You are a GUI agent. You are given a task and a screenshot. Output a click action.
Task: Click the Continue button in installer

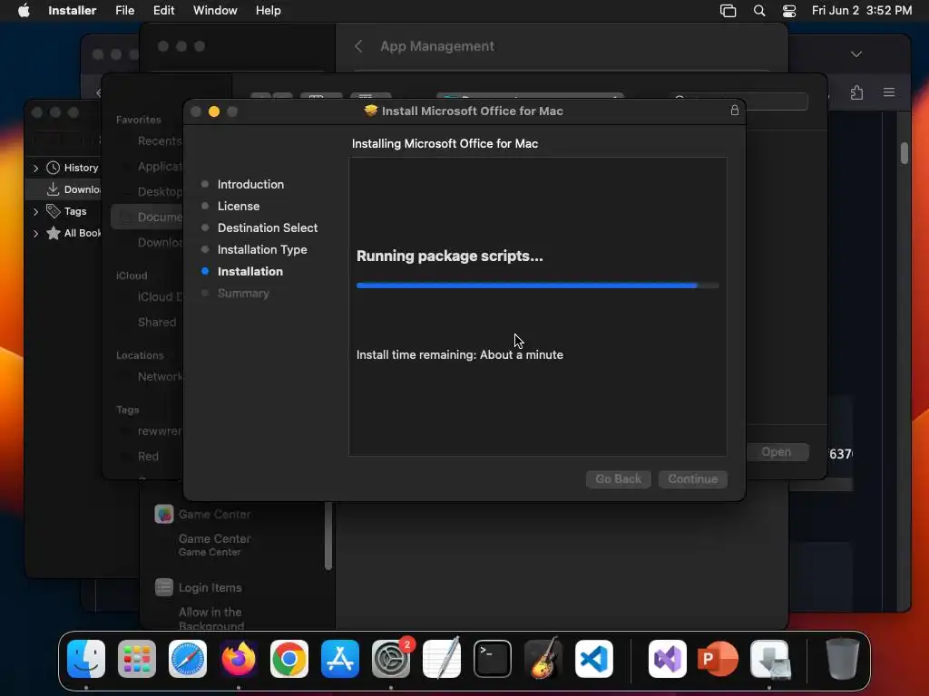click(x=693, y=478)
